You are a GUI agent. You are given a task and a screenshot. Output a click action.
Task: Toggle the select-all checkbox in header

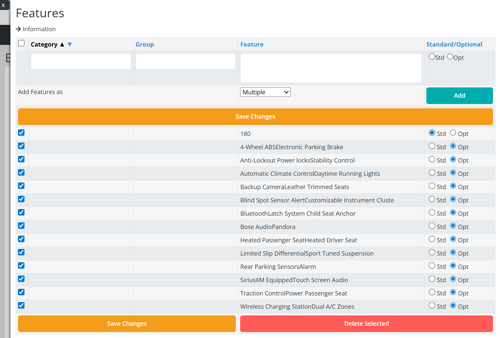(21, 44)
